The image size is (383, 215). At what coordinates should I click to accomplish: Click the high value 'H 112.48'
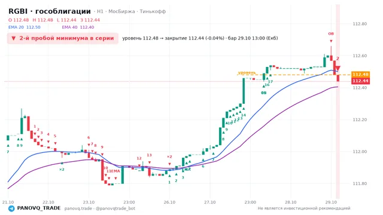(42, 20)
